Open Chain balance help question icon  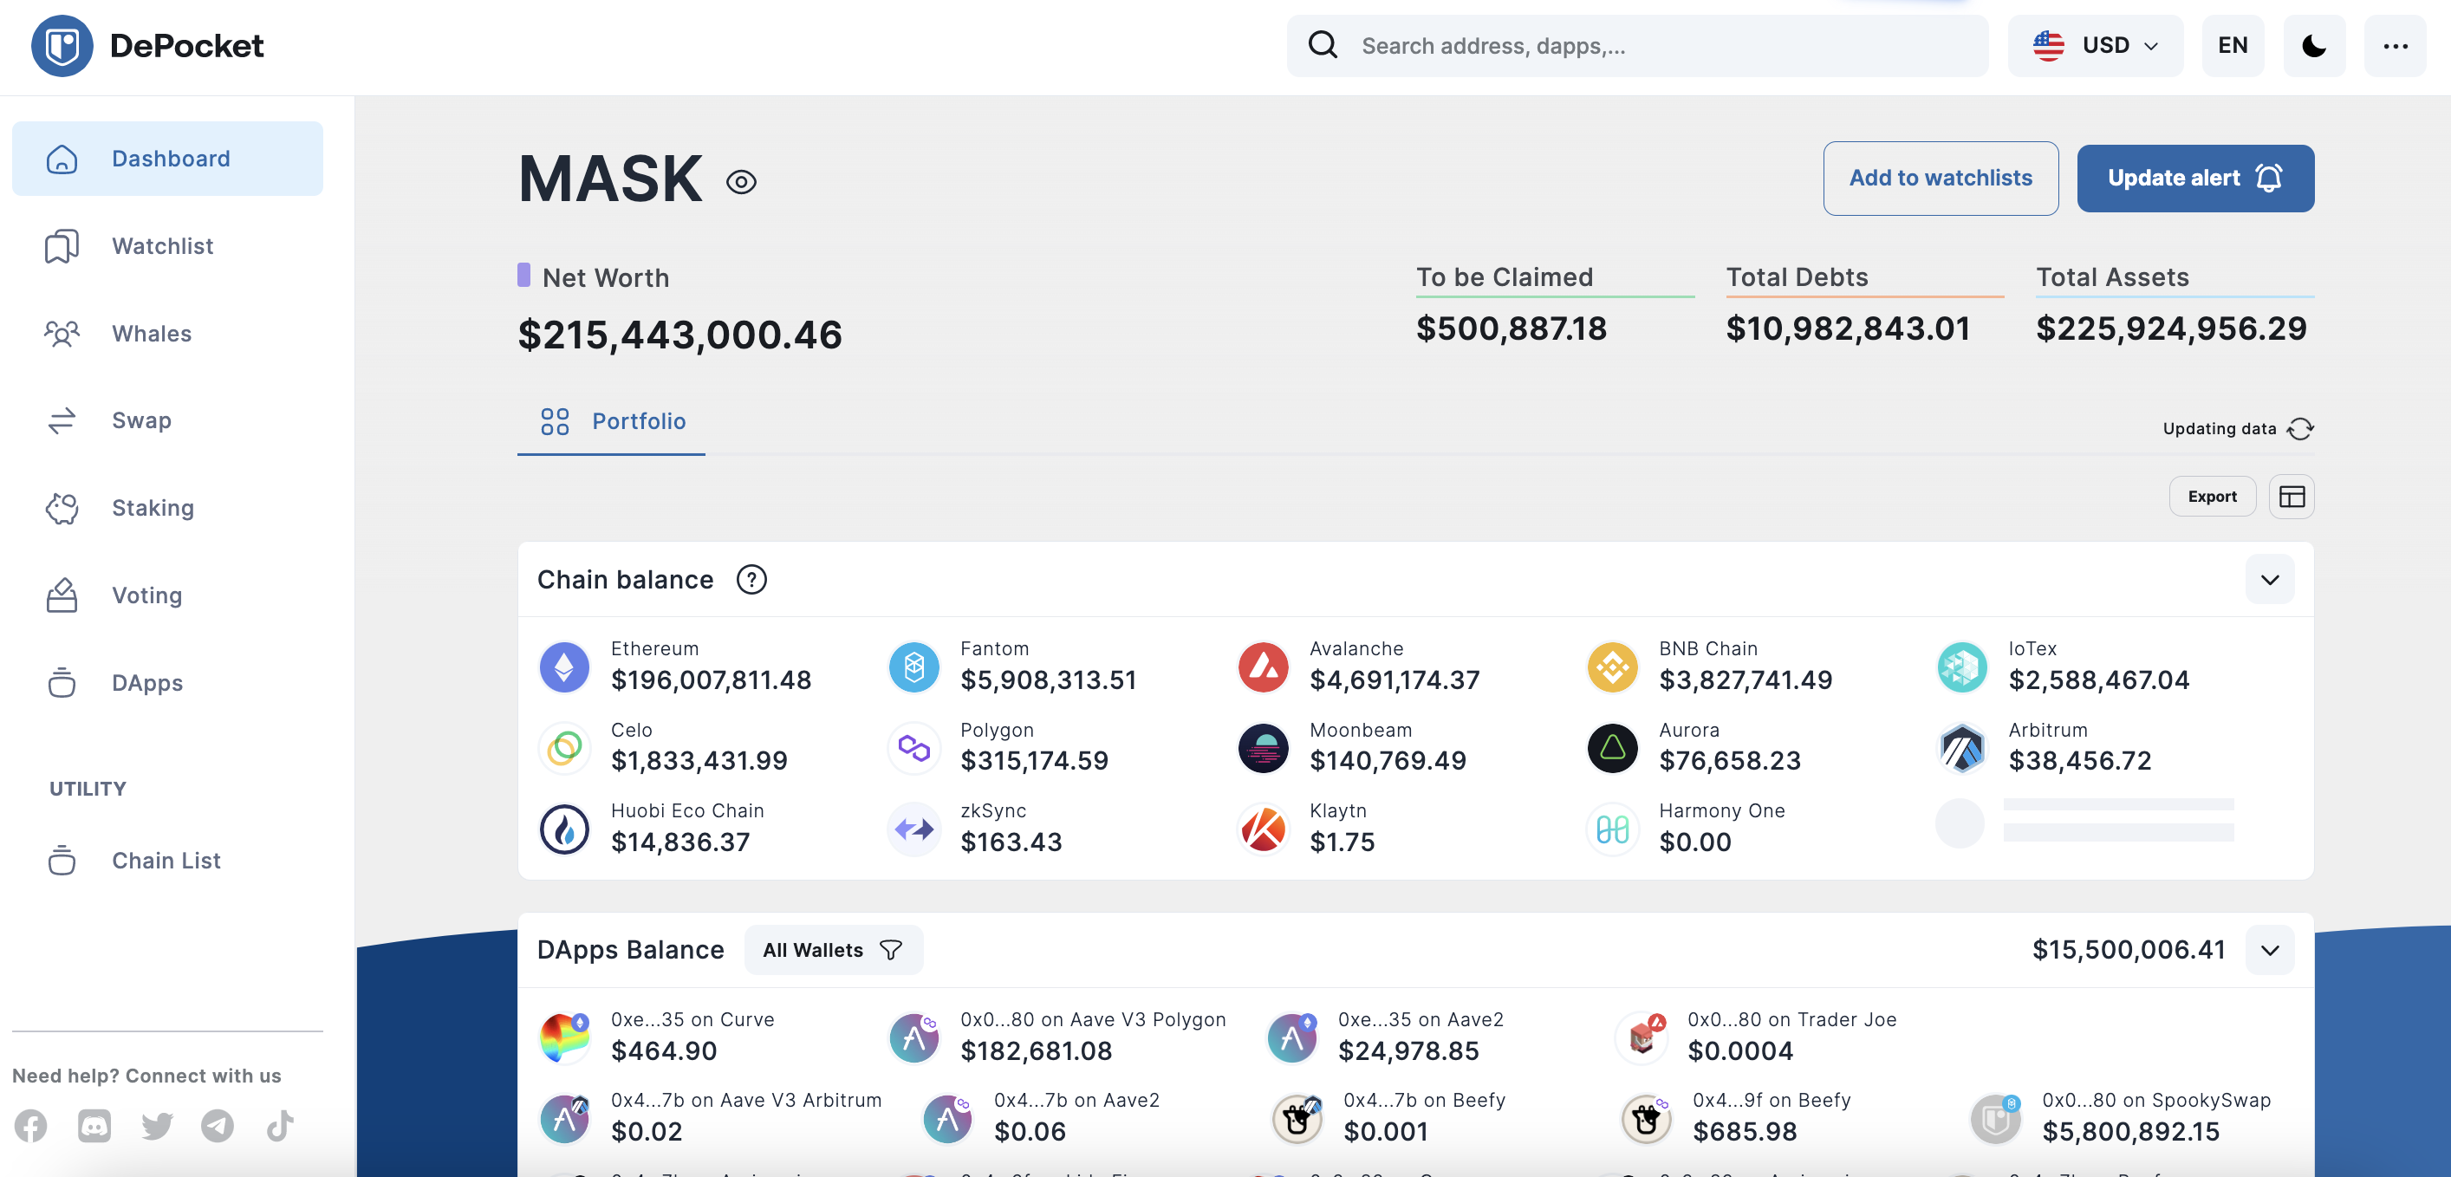point(751,580)
